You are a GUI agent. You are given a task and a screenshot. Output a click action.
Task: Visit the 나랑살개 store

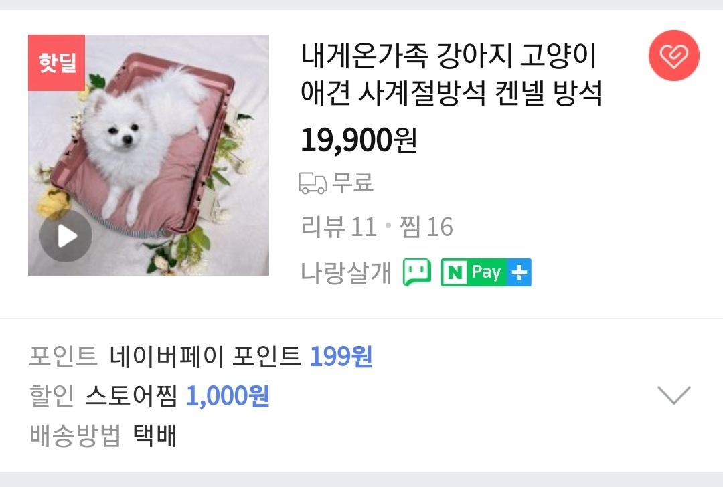pos(346,272)
